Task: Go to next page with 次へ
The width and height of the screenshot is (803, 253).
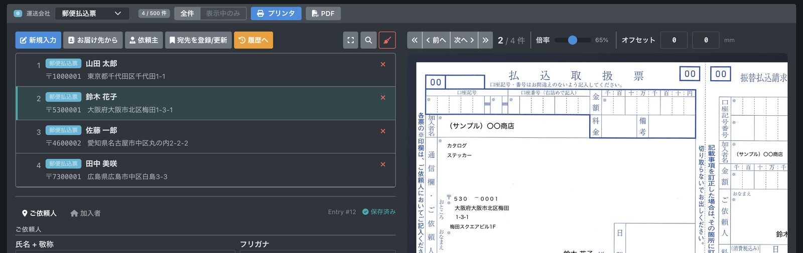Action: pos(464,40)
